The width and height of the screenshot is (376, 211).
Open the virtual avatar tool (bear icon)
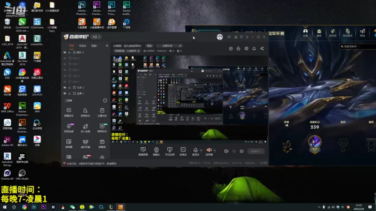86,143
